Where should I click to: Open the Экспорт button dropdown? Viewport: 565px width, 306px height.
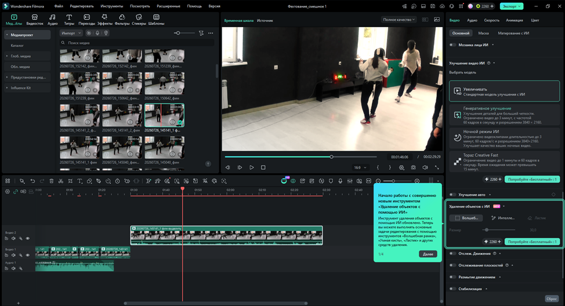point(511,6)
